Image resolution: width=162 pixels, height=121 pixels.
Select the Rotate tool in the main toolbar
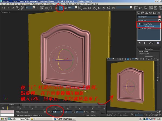(61, 8)
